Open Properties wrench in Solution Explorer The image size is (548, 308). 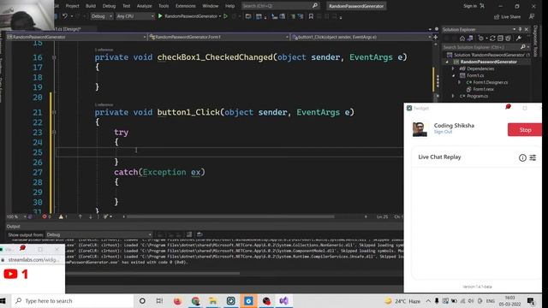(x=519, y=38)
